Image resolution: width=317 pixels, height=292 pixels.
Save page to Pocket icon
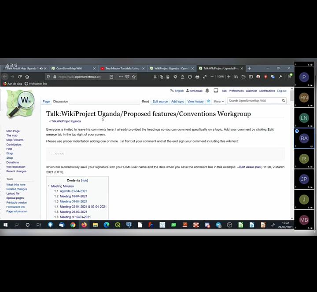point(127,77)
